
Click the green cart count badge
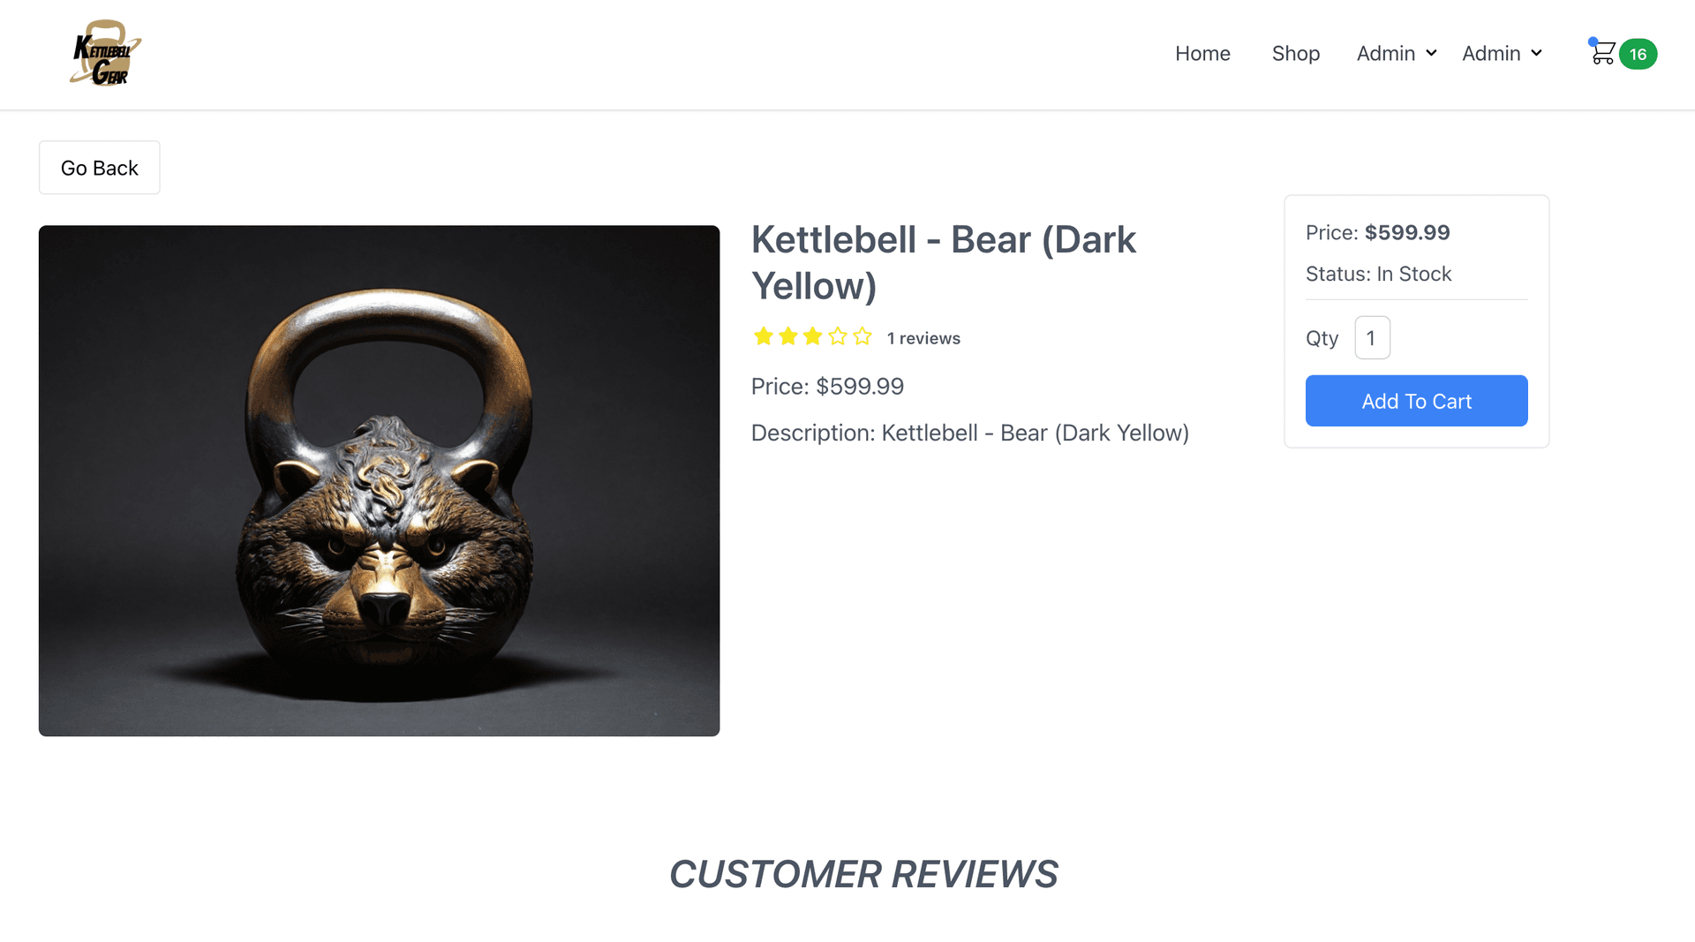1638,55
